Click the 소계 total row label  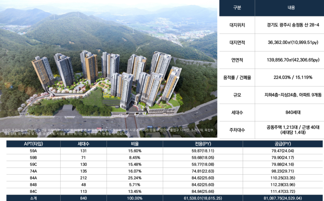[x=33, y=198]
